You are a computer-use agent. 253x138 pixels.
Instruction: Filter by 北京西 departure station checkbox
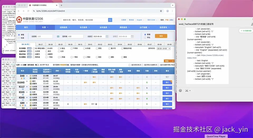pyautogui.click(x=34, y=51)
